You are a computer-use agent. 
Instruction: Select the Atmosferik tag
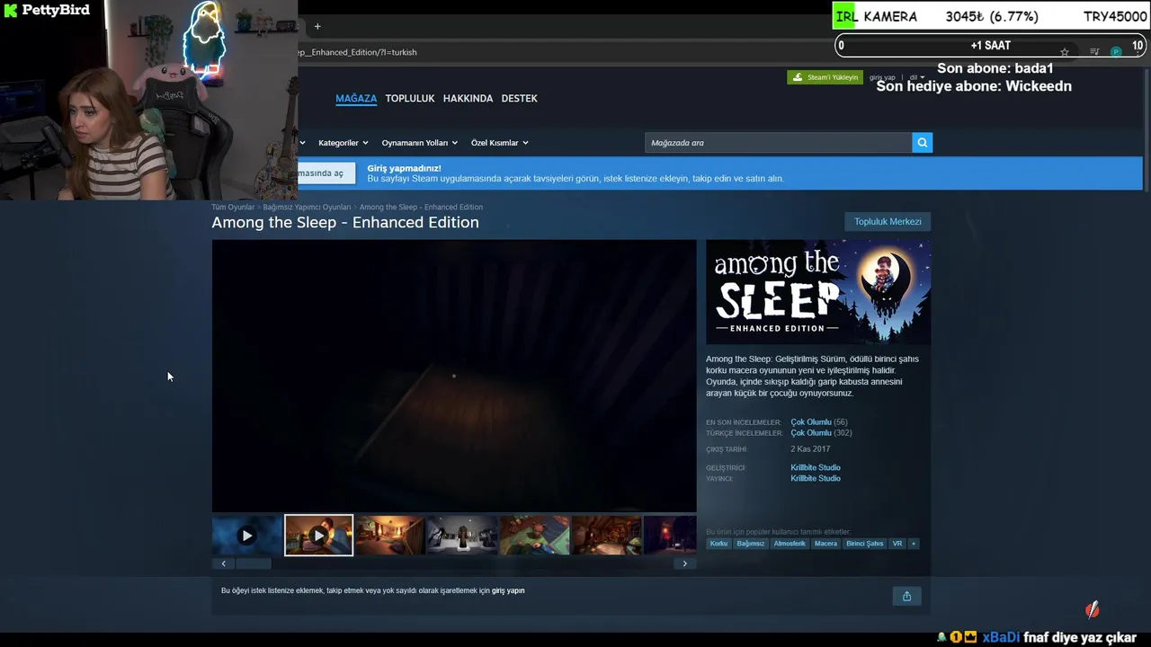pyautogui.click(x=790, y=544)
